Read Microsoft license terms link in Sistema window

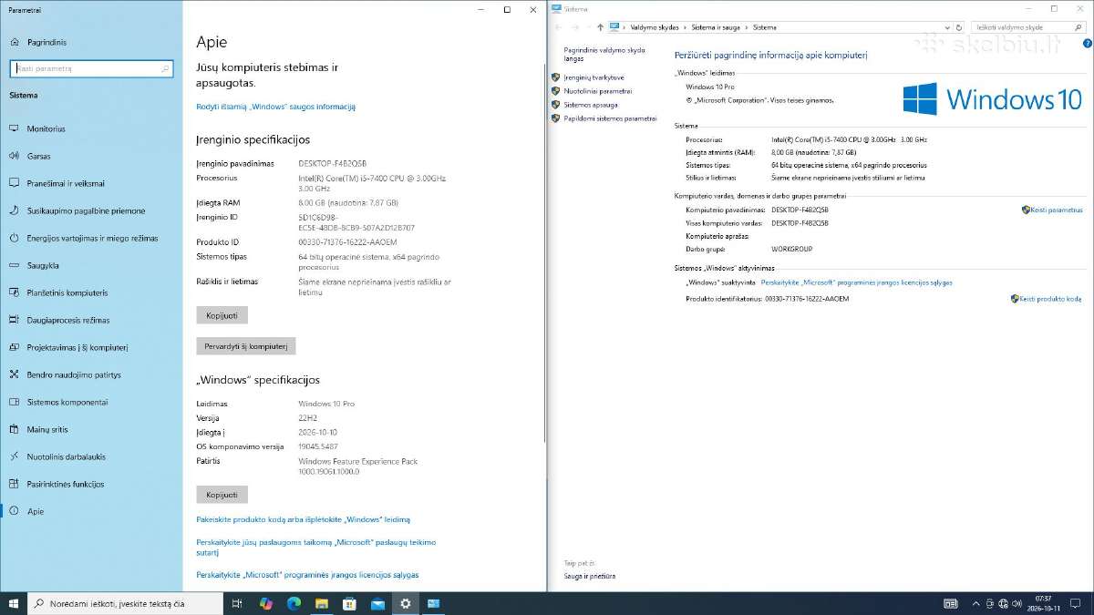(x=857, y=282)
